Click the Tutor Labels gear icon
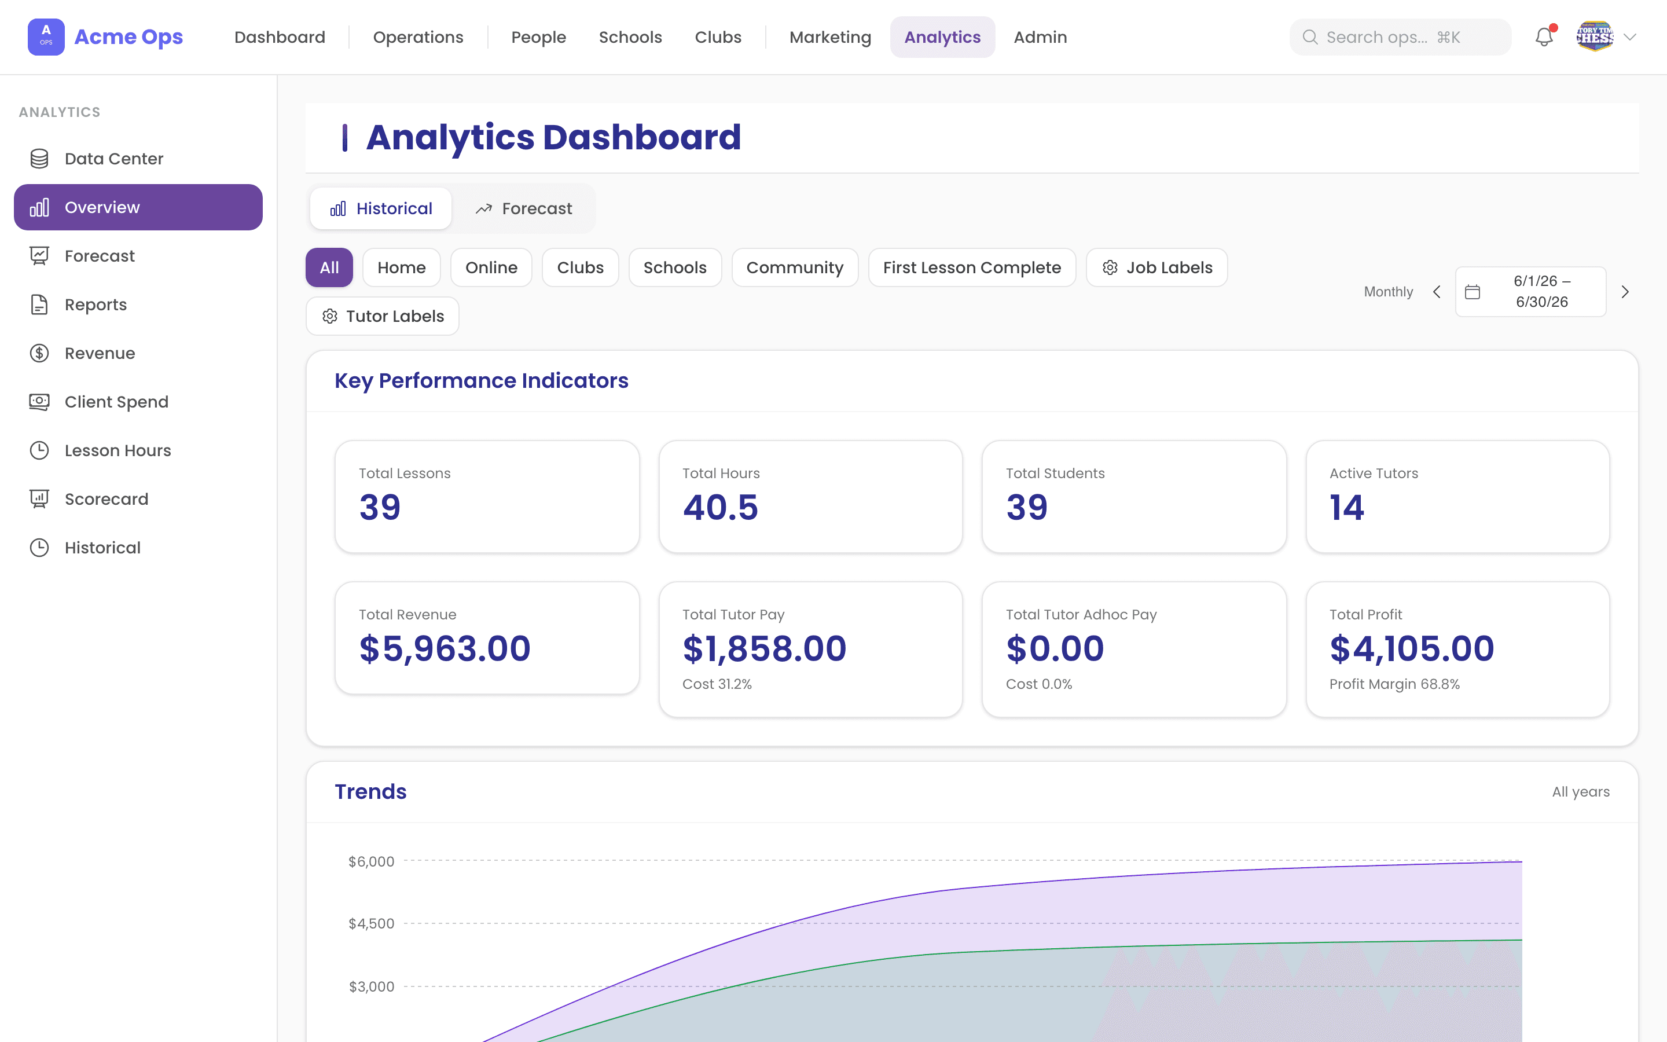Image resolution: width=1667 pixels, height=1042 pixels. [x=330, y=316]
